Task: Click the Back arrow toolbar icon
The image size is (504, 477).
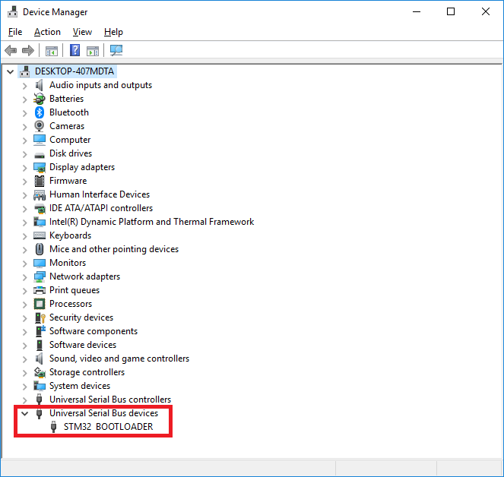Action: [x=11, y=50]
